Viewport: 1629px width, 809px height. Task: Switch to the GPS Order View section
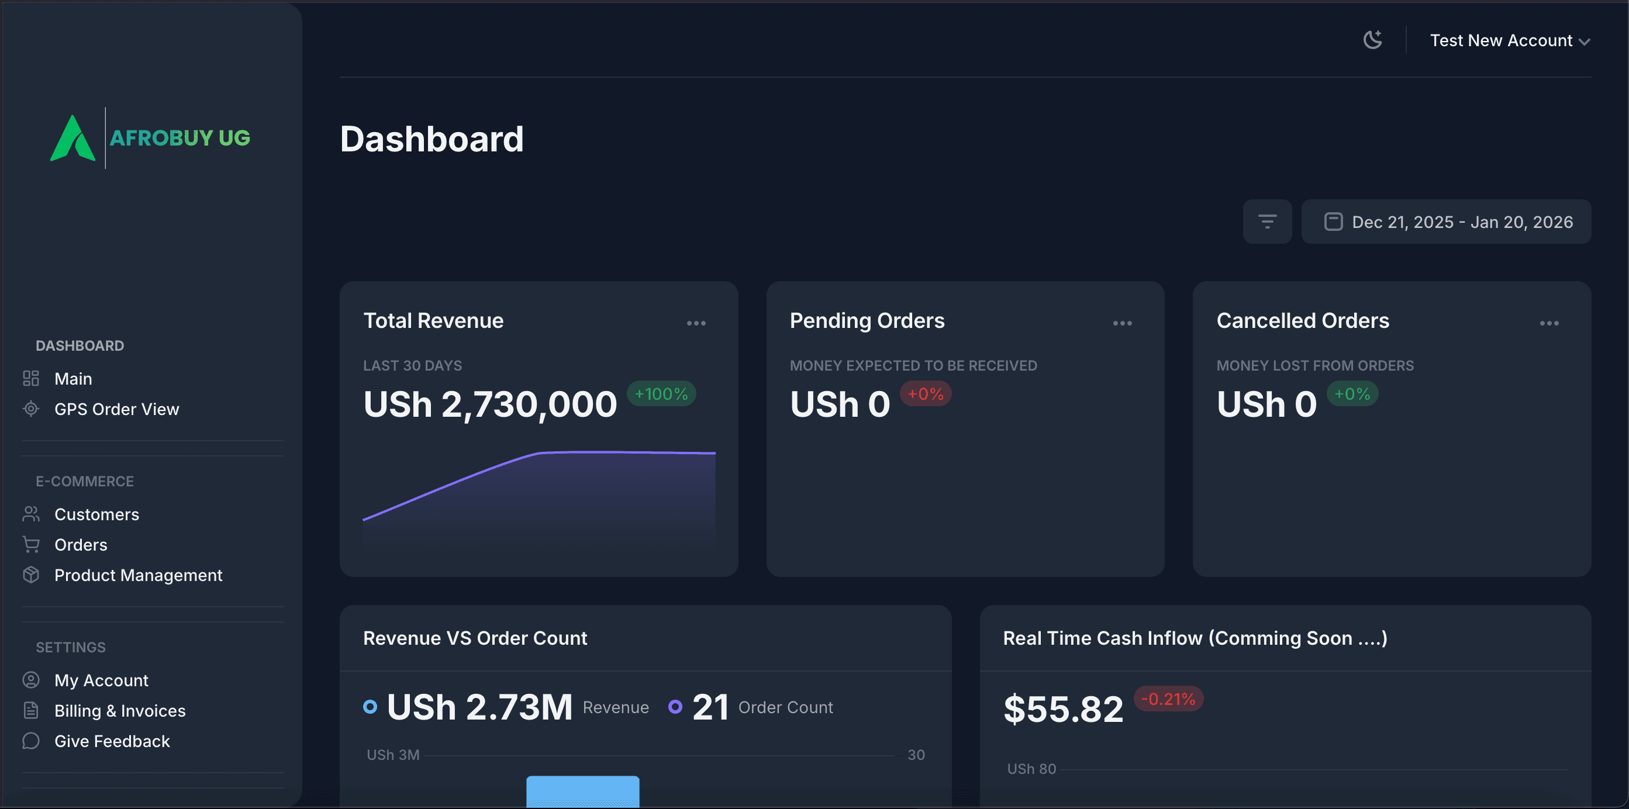pyautogui.click(x=116, y=409)
